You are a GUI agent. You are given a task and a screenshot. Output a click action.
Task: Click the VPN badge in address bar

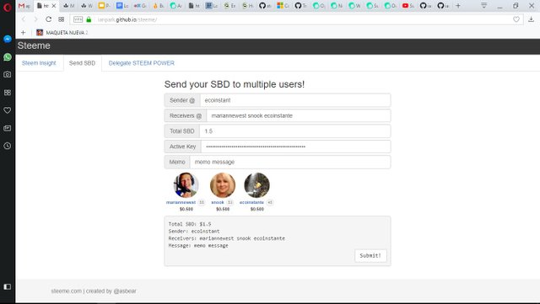tap(78, 19)
